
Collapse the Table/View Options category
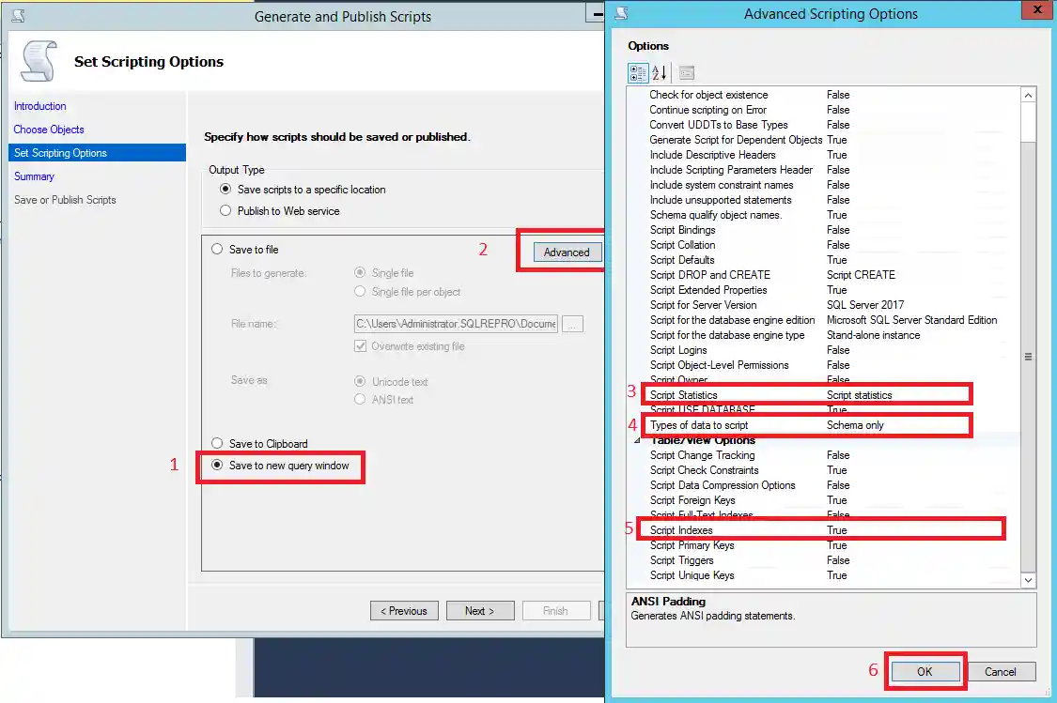pyautogui.click(x=637, y=440)
